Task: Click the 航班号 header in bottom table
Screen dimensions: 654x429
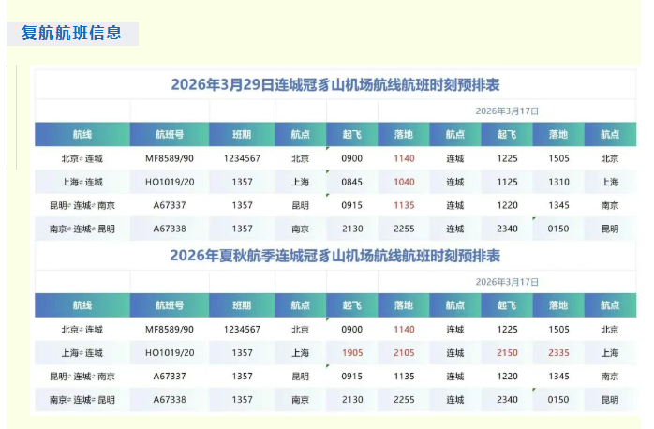Action: point(170,305)
